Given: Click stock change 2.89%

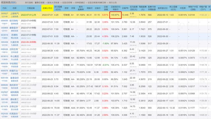Looking at the screenshot, I should tap(105, 115).
